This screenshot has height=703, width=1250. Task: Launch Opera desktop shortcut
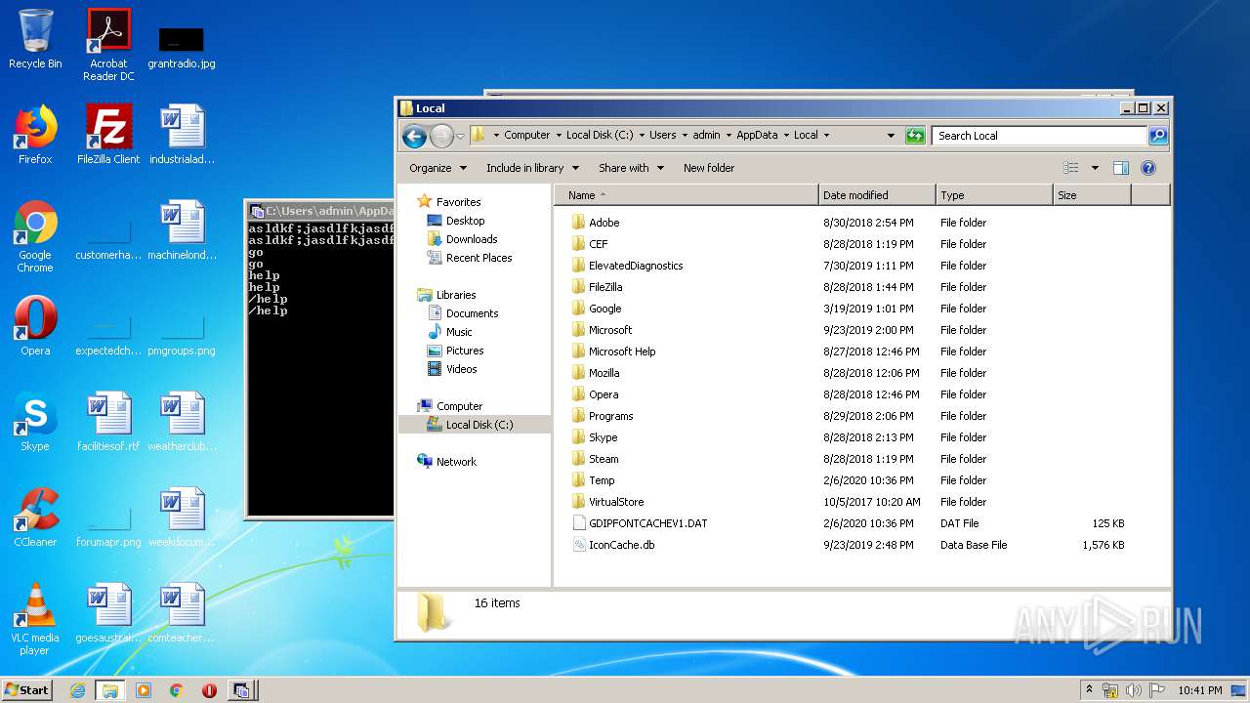35,326
